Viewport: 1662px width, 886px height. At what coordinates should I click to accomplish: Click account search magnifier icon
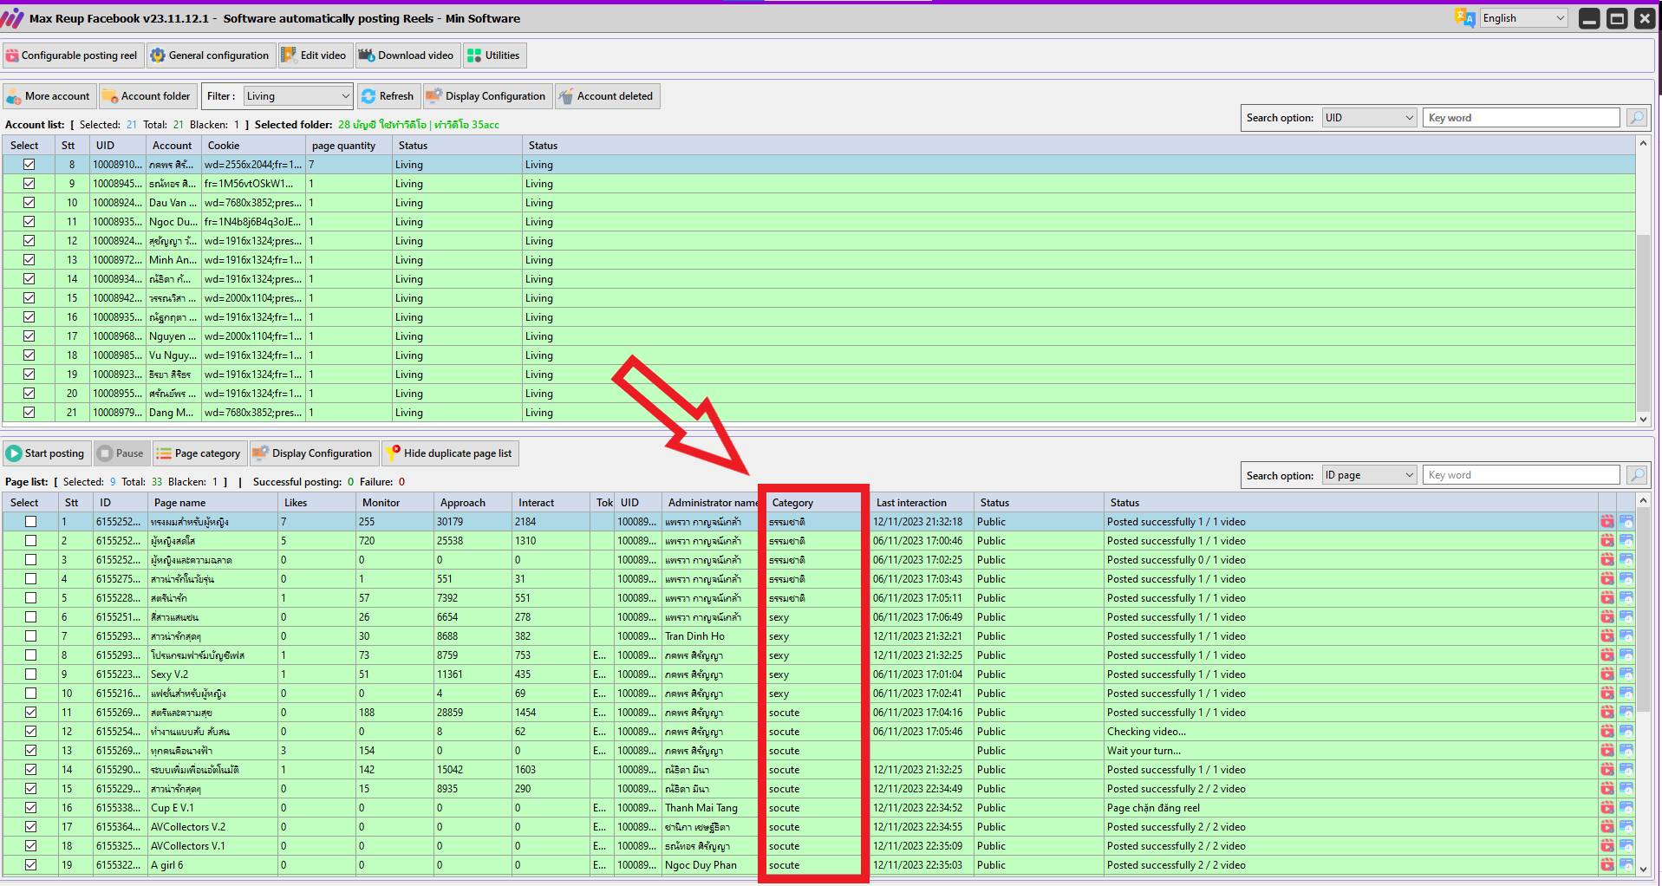1636,118
